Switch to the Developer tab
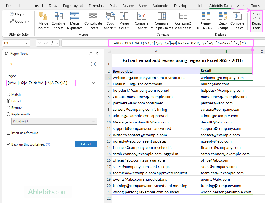This screenshot has height=203, width=265. (x=182, y=6)
